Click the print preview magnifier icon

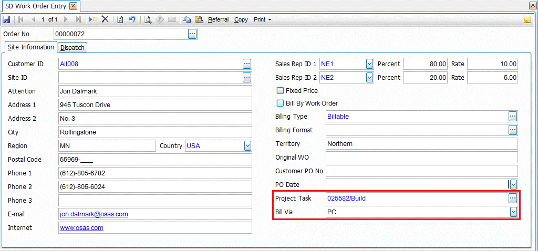(148, 19)
